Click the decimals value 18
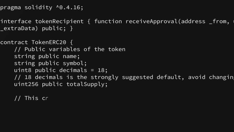234x132 pixels. tap(101, 70)
